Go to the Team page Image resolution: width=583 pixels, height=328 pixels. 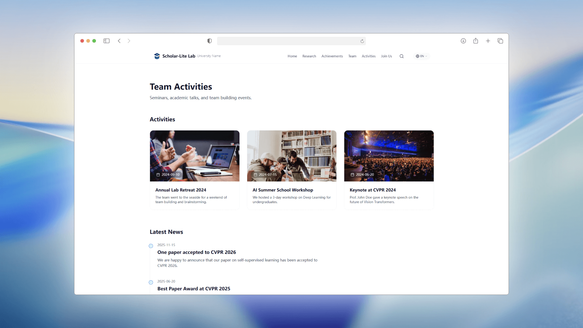coord(352,56)
